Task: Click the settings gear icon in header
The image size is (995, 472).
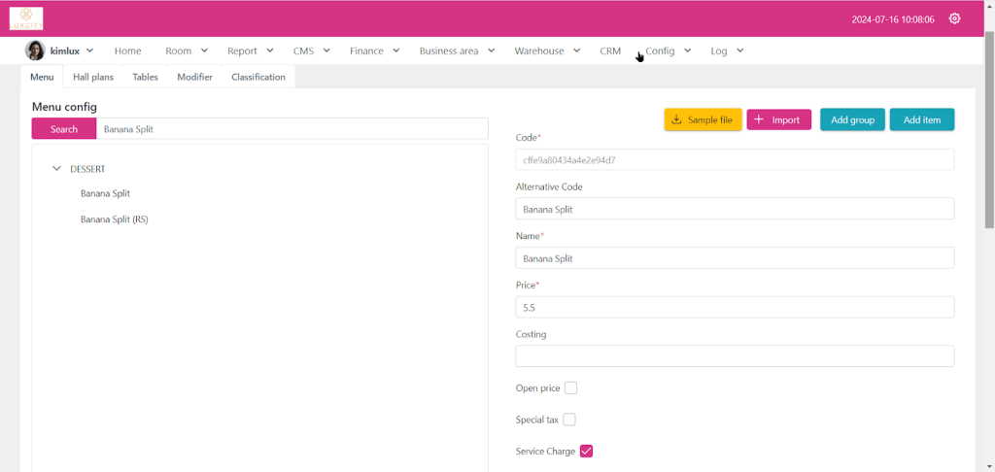Action: [954, 18]
